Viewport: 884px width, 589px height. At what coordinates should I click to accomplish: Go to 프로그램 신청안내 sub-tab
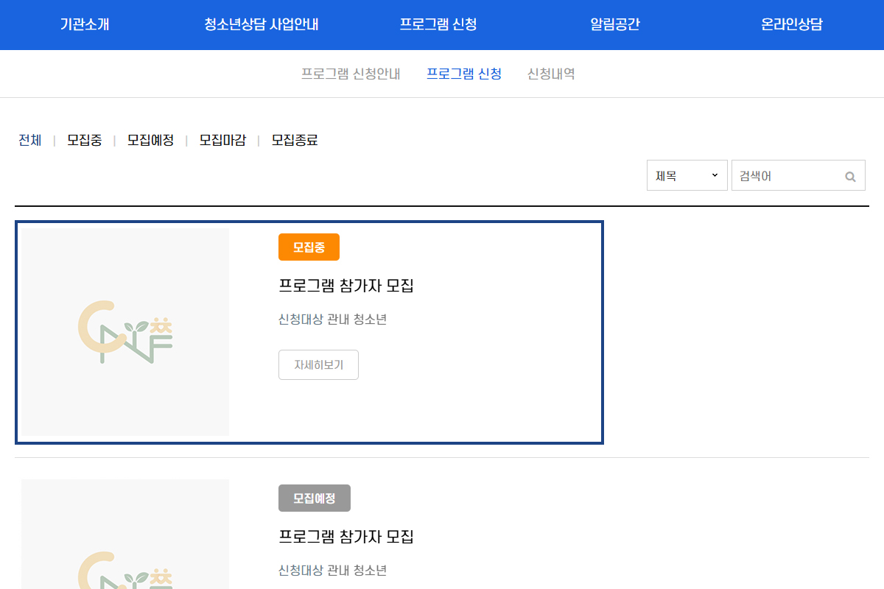(x=351, y=74)
